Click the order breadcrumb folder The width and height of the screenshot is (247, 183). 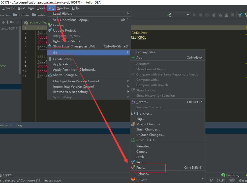[39, 15]
